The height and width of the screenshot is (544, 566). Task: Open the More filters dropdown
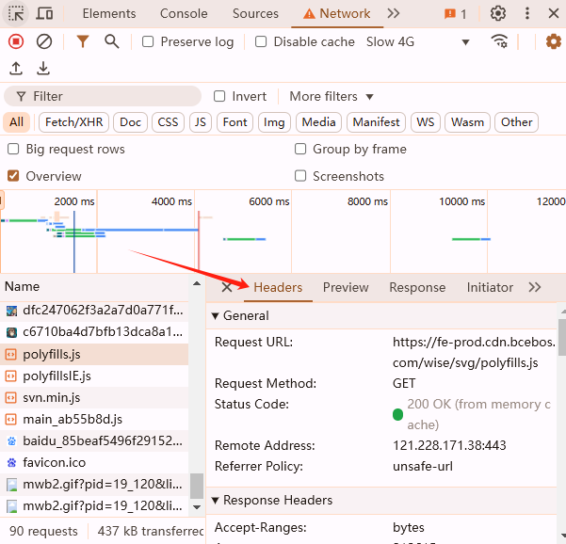(x=331, y=96)
